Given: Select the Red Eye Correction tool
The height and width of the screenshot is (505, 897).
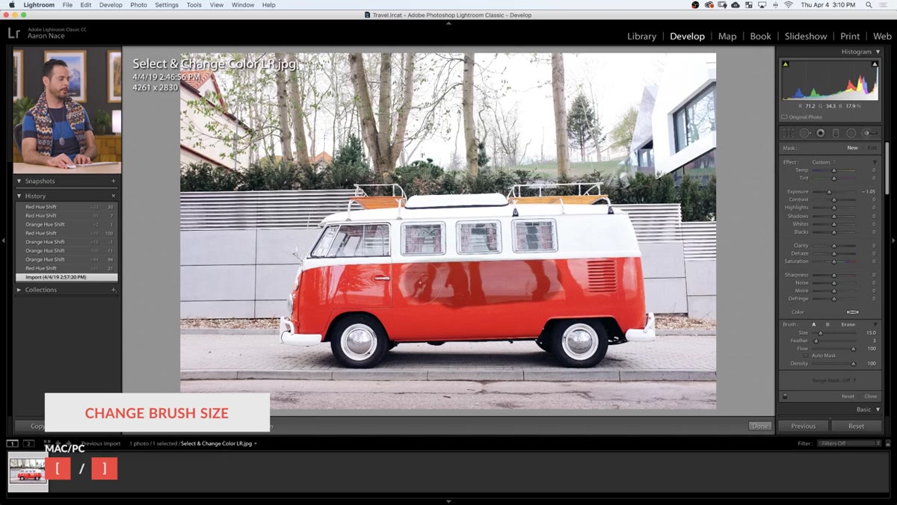Looking at the screenshot, I should click(x=820, y=133).
